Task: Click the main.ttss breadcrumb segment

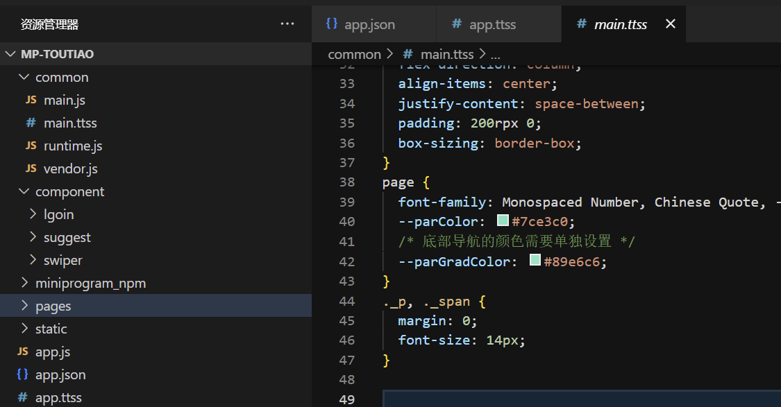Action: tap(446, 54)
